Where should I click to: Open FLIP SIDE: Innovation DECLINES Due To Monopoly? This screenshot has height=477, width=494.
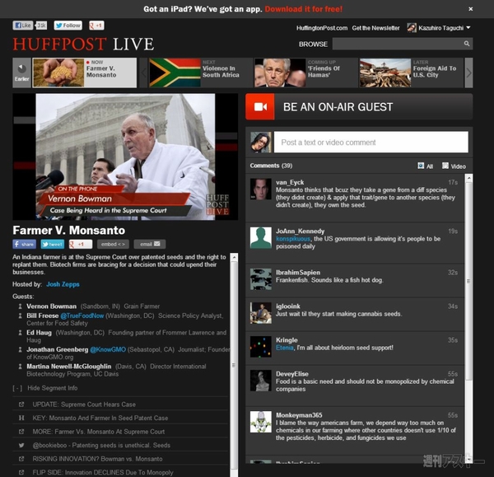[103, 472]
